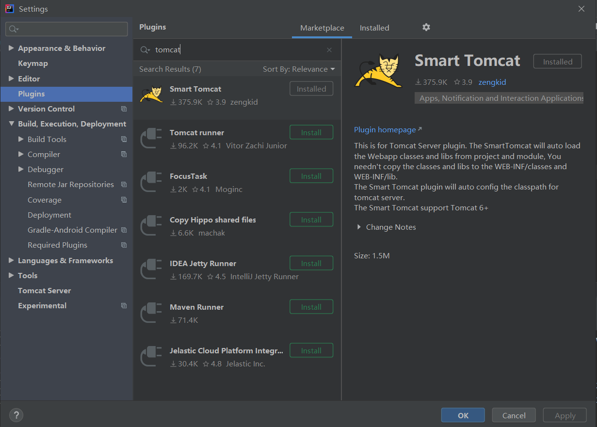The width and height of the screenshot is (597, 427).
Task: Click the Size: 1.5M text
Action: pyautogui.click(x=372, y=256)
